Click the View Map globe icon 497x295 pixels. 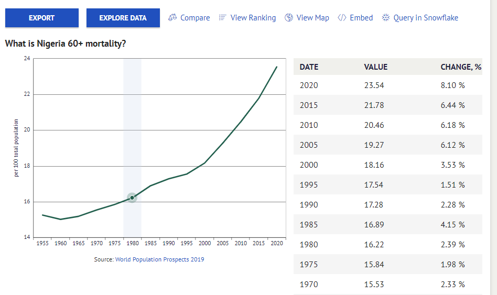pyautogui.click(x=289, y=18)
